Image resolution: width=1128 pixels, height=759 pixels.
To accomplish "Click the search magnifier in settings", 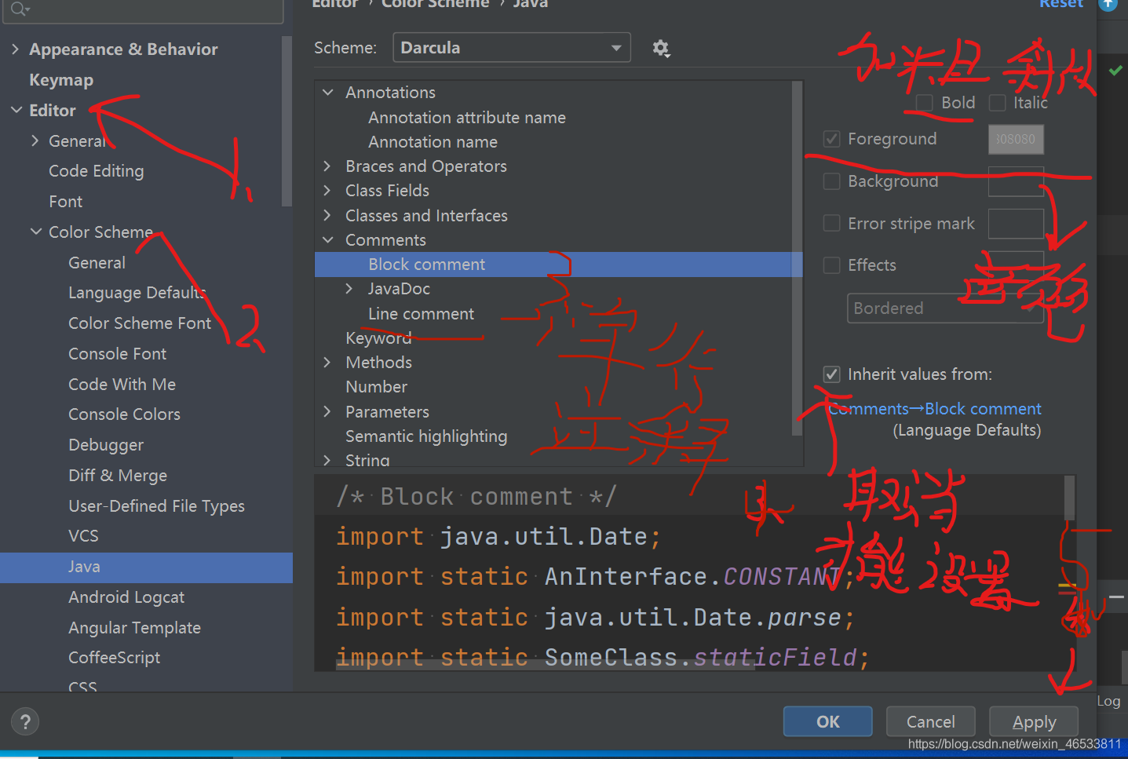I will (19, 8).
